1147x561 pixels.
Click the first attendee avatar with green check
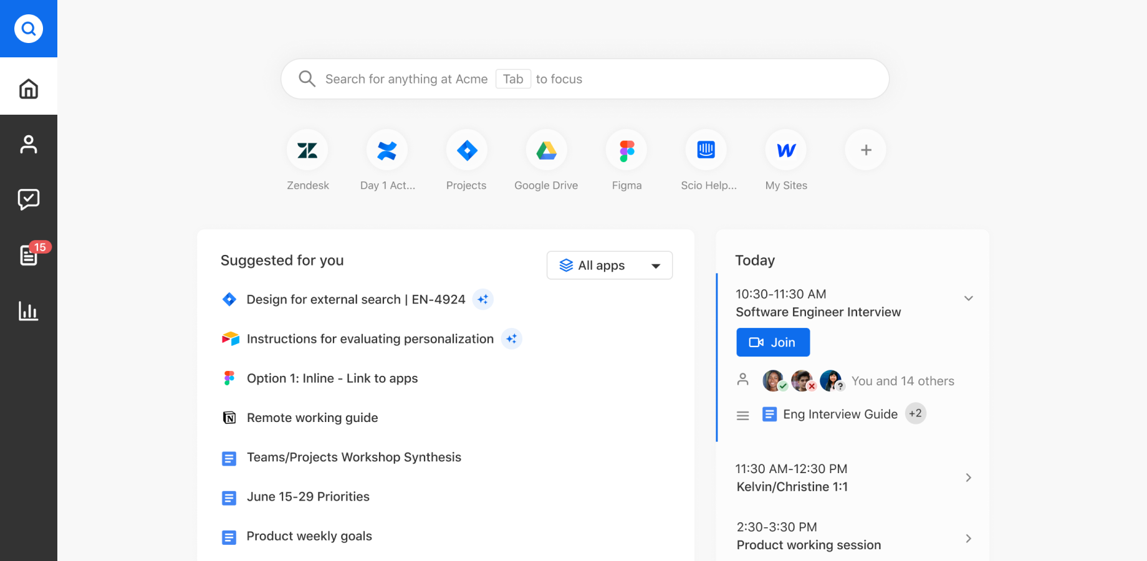(x=774, y=381)
